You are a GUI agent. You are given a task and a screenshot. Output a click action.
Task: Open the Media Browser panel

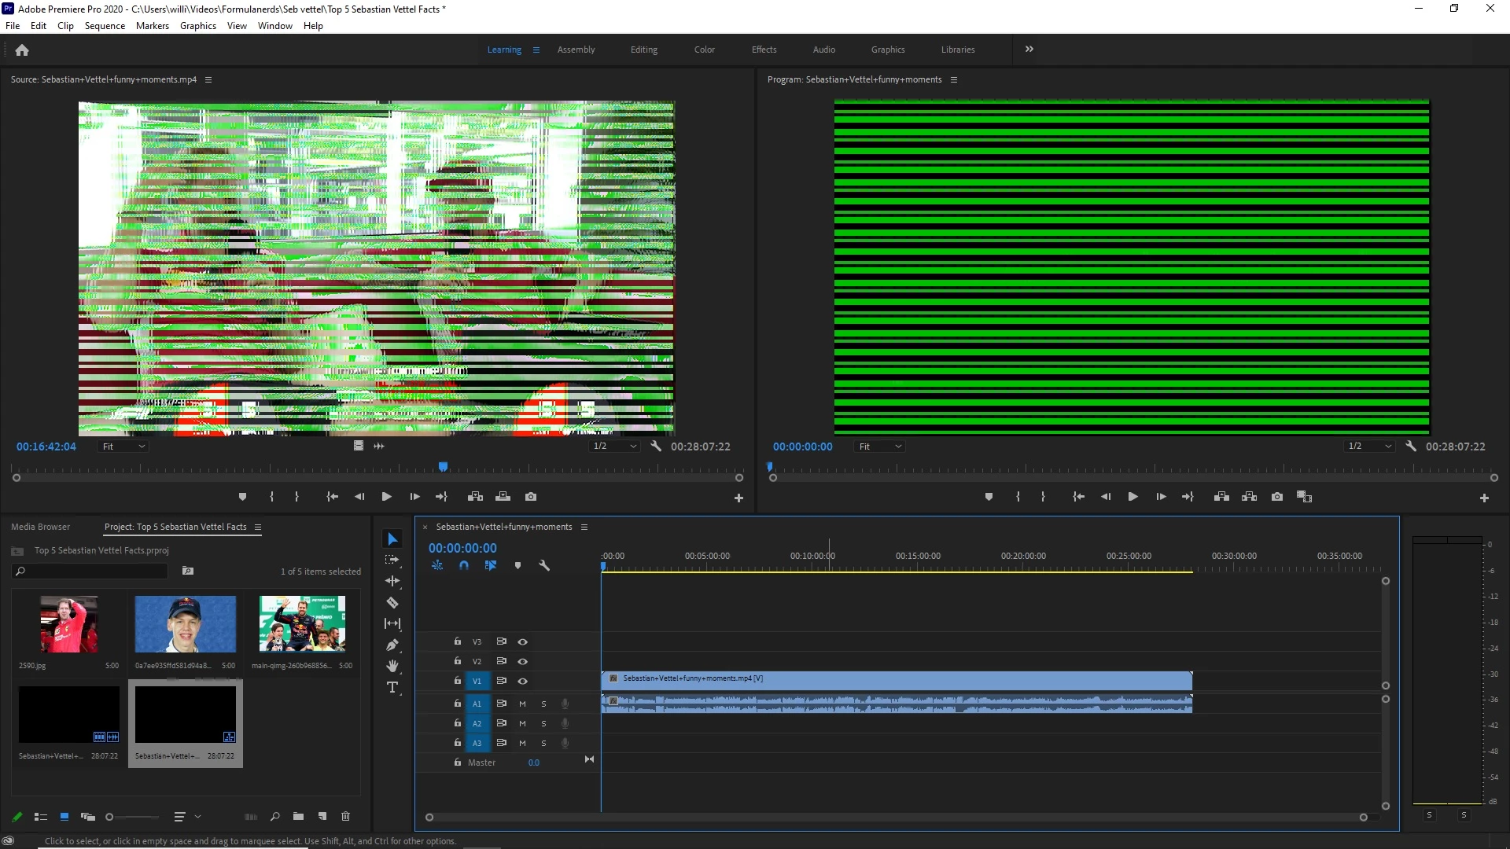pyautogui.click(x=41, y=527)
